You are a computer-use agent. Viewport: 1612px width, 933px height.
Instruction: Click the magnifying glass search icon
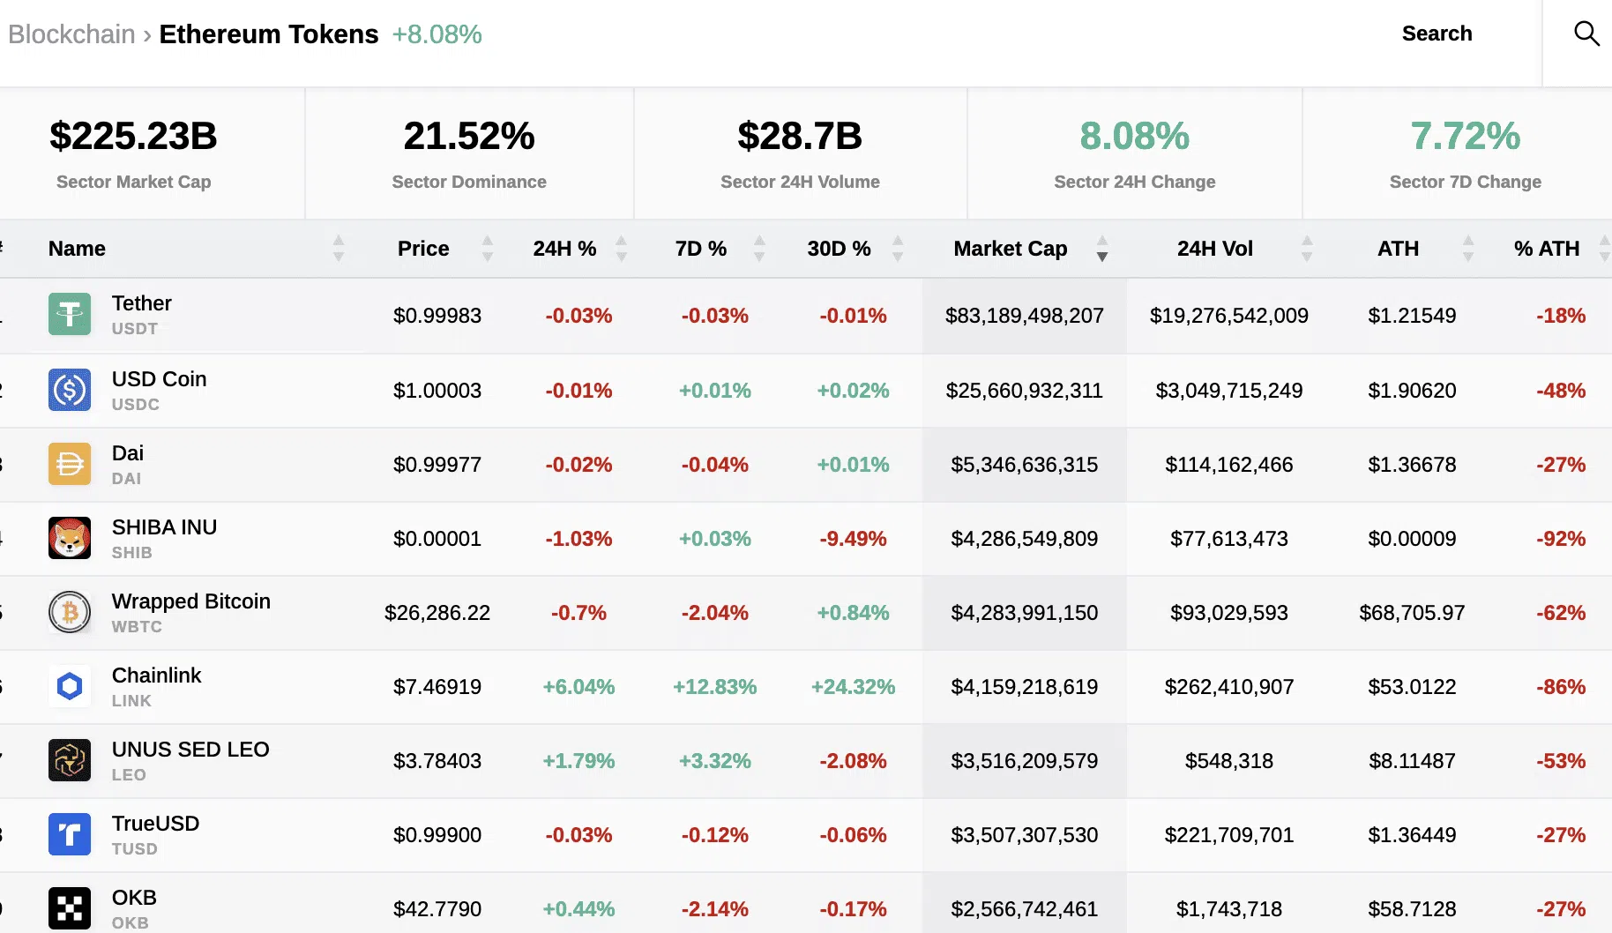[1586, 34]
